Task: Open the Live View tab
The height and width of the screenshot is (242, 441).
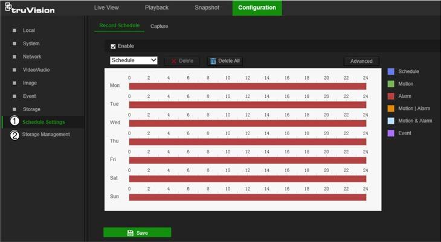Action: tap(106, 8)
